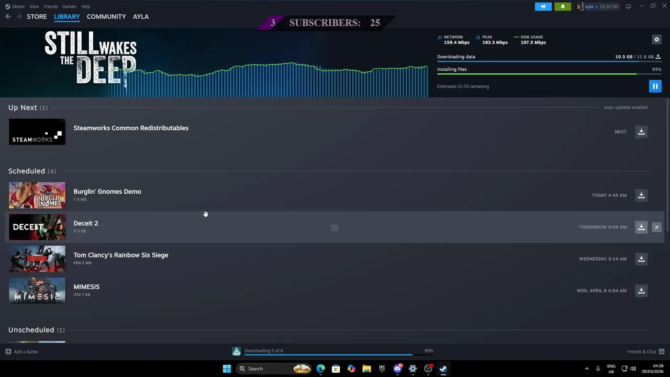Viewport: 670px width, 377px height.
Task: Open the Windows Start menu
Action: click(227, 369)
